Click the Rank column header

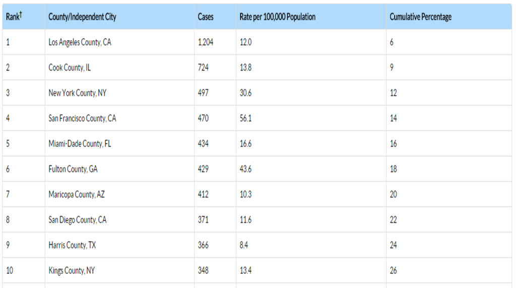14,17
